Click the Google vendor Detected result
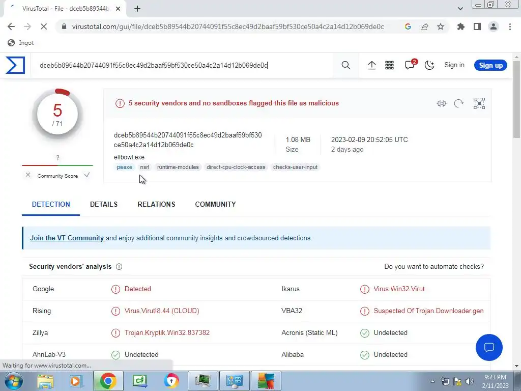The height and width of the screenshot is (391, 521). pos(137,289)
